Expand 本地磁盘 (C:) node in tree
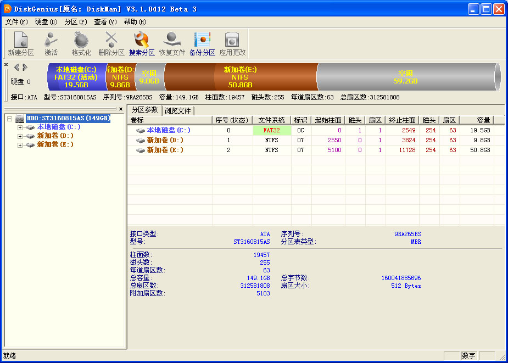 point(20,128)
